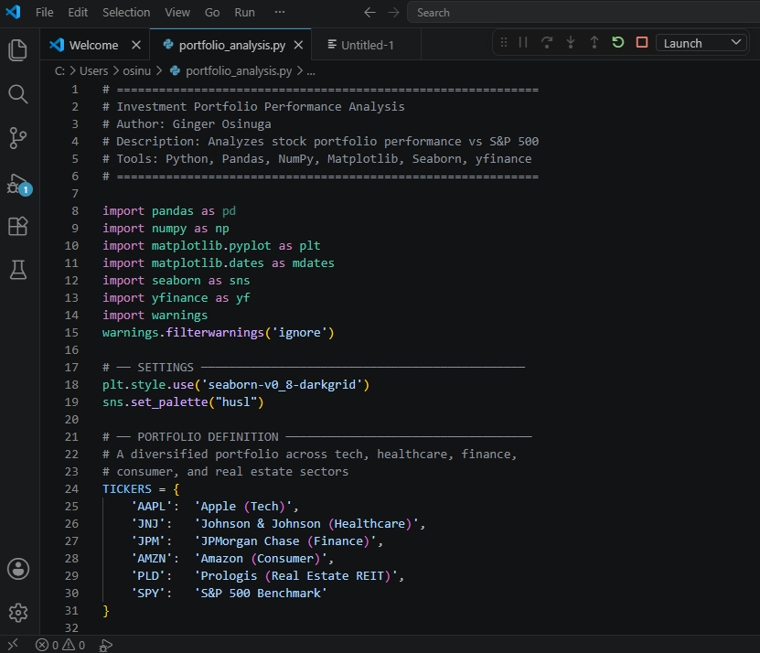
Task: Open the Manage gear menu
Action: tap(18, 613)
